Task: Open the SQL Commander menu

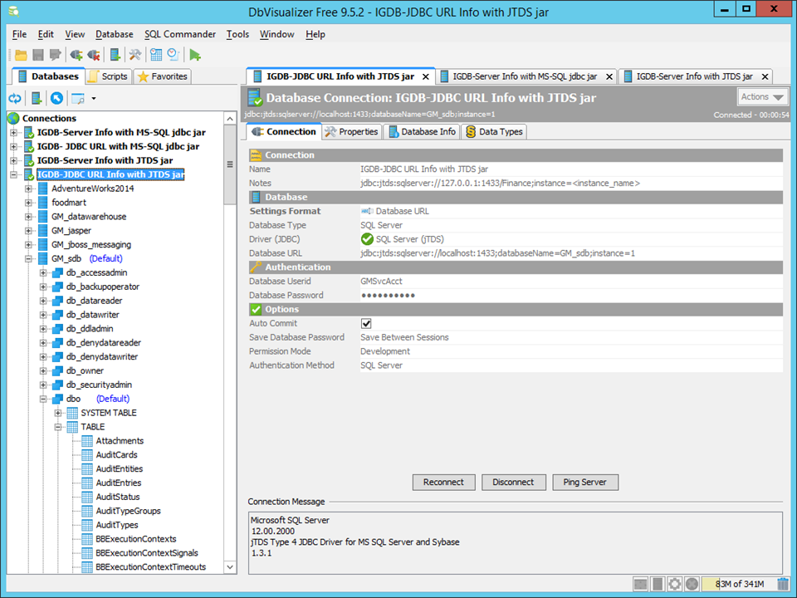Action: [x=180, y=34]
